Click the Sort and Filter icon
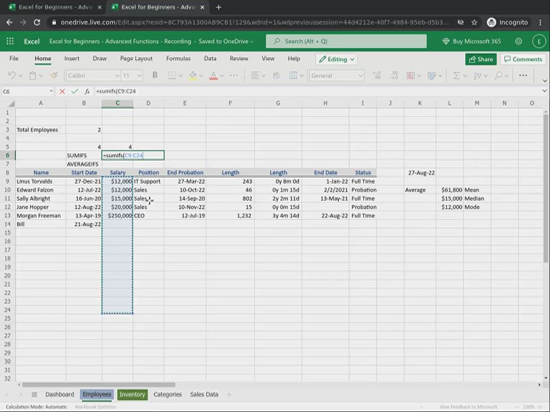 (x=477, y=76)
